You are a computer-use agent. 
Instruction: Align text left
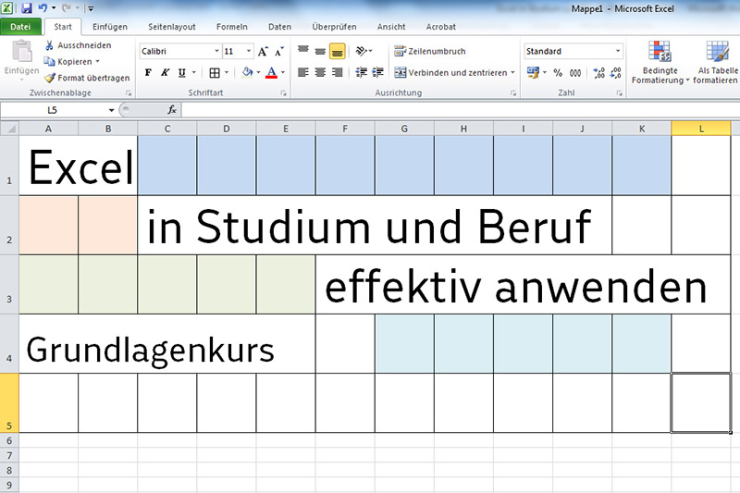tap(303, 72)
